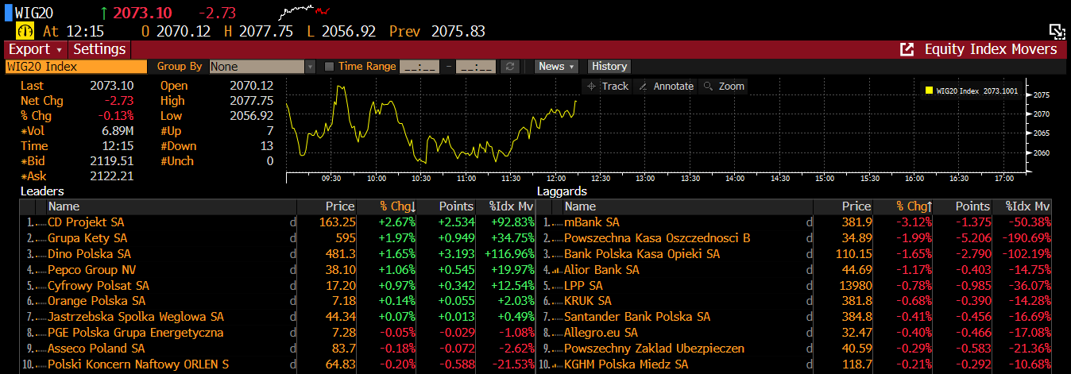Sort Leaders table by Name header
1071x374 pixels.
(170, 206)
